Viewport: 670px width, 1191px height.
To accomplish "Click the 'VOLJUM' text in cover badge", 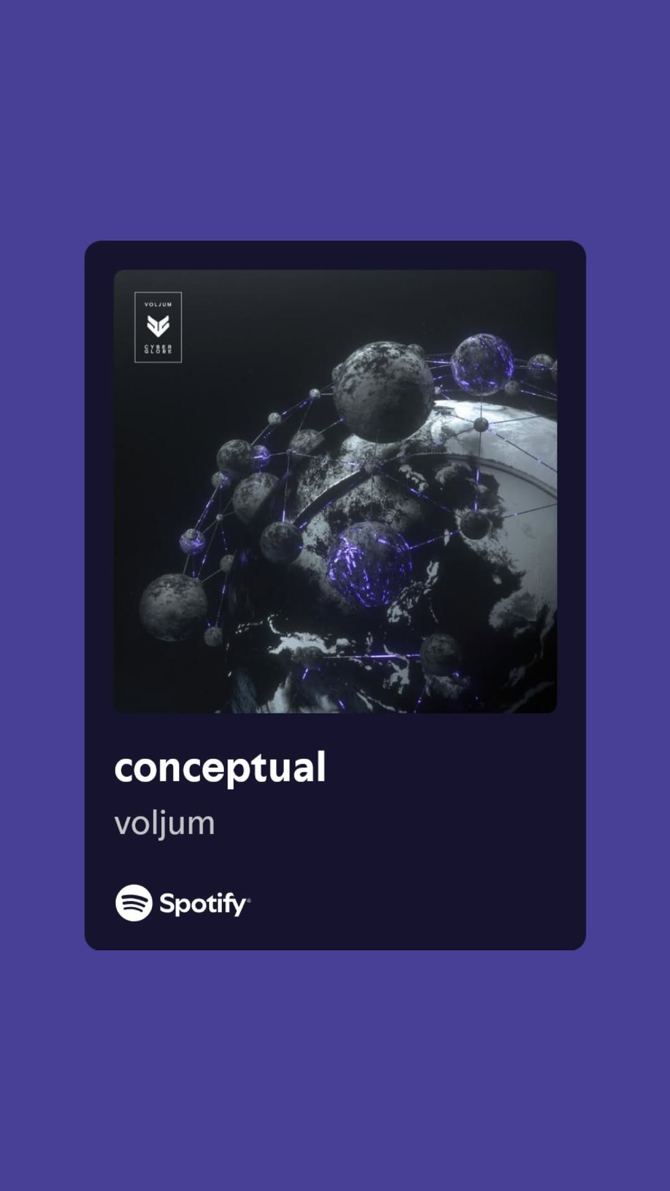I will 158,304.
